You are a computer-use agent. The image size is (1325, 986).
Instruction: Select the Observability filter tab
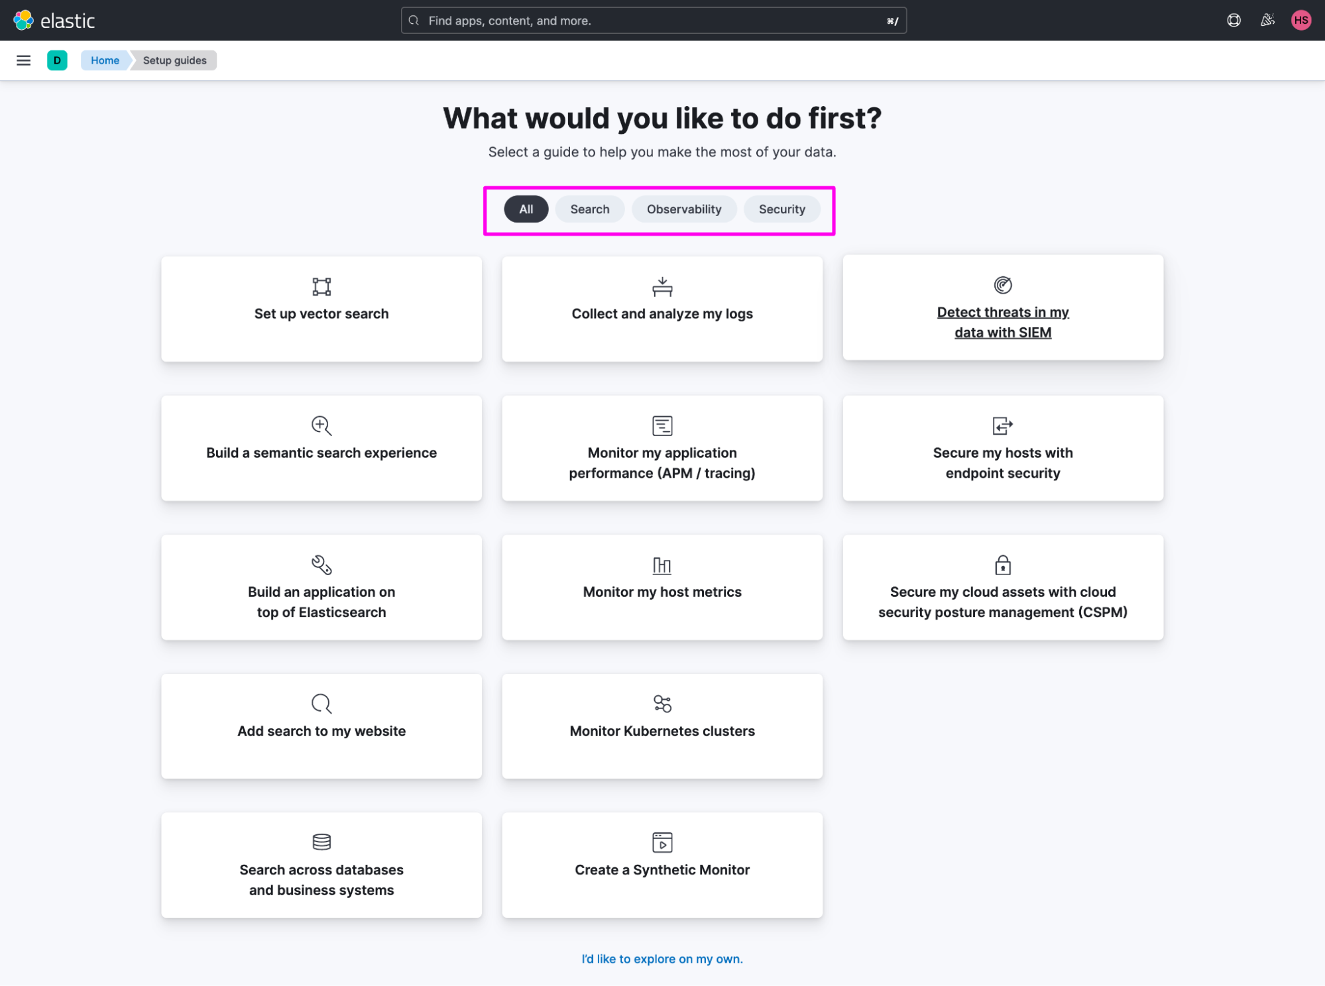coord(684,209)
